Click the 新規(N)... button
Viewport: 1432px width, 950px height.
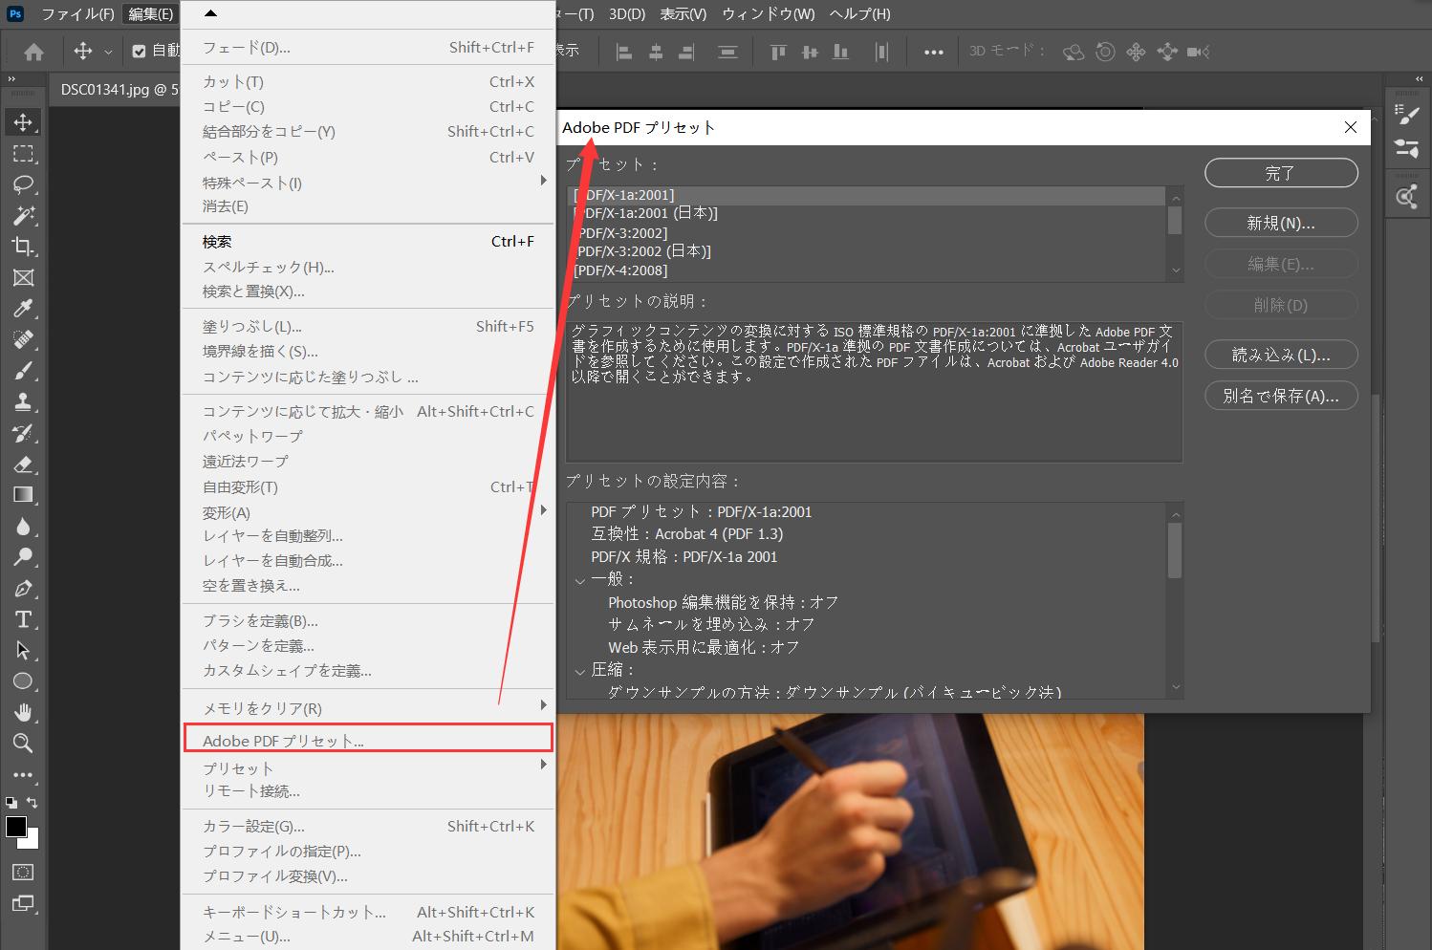(1281, 223)
